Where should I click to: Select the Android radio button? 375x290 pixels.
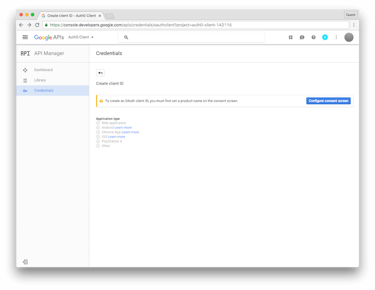(98, 128)
